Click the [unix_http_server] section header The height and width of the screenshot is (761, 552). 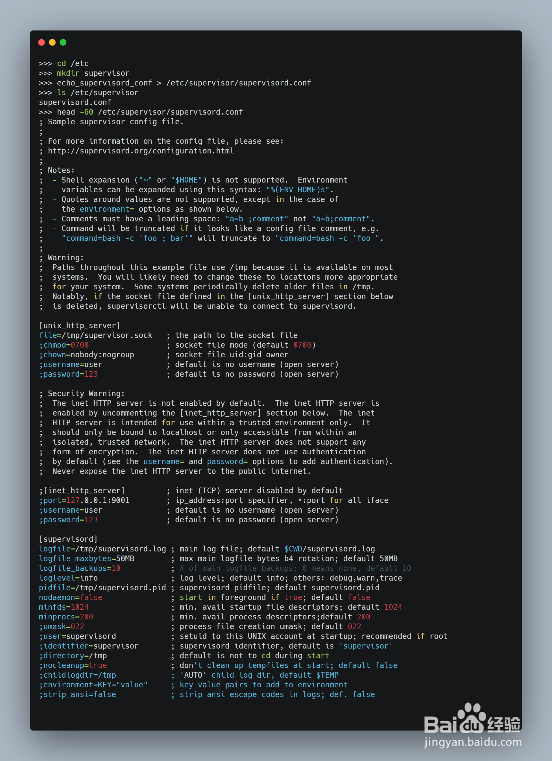click(x=80, y=325)
